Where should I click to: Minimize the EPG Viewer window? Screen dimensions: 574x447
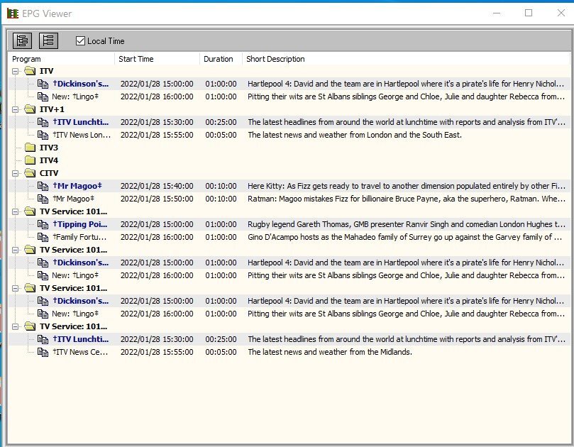coord(497,13)
